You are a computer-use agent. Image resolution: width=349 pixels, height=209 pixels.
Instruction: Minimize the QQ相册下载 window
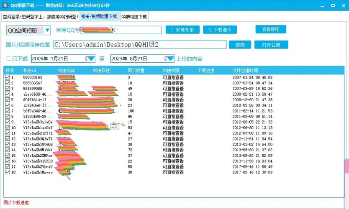(x=322, y=6)
